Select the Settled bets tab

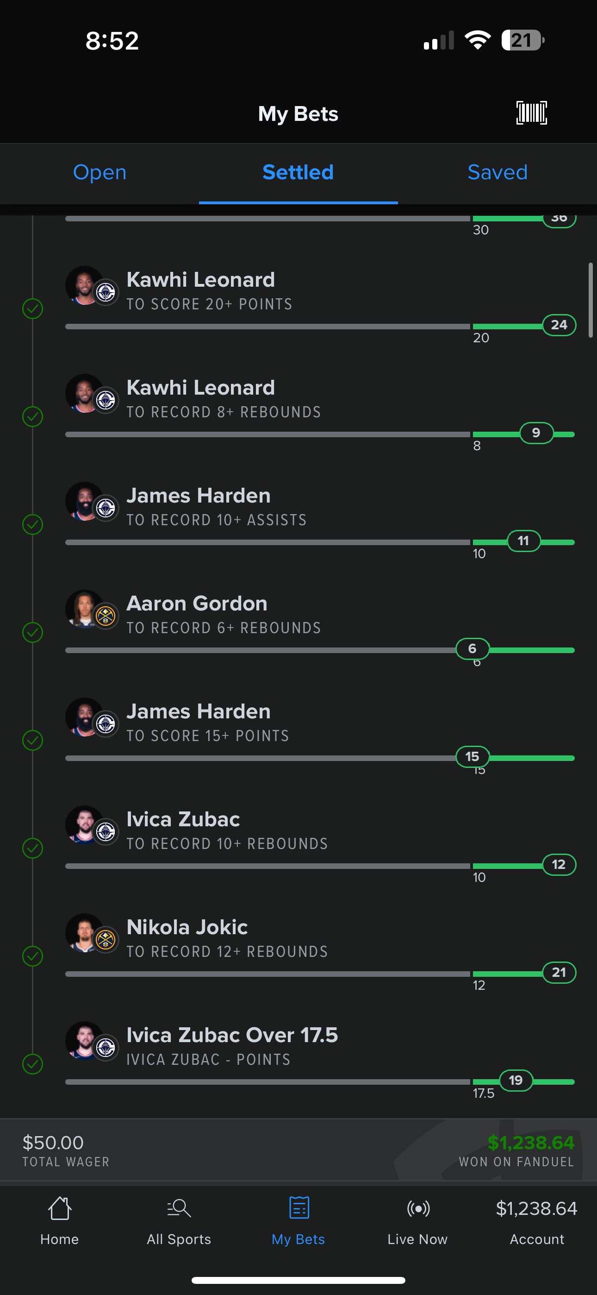tap(298, 172)
